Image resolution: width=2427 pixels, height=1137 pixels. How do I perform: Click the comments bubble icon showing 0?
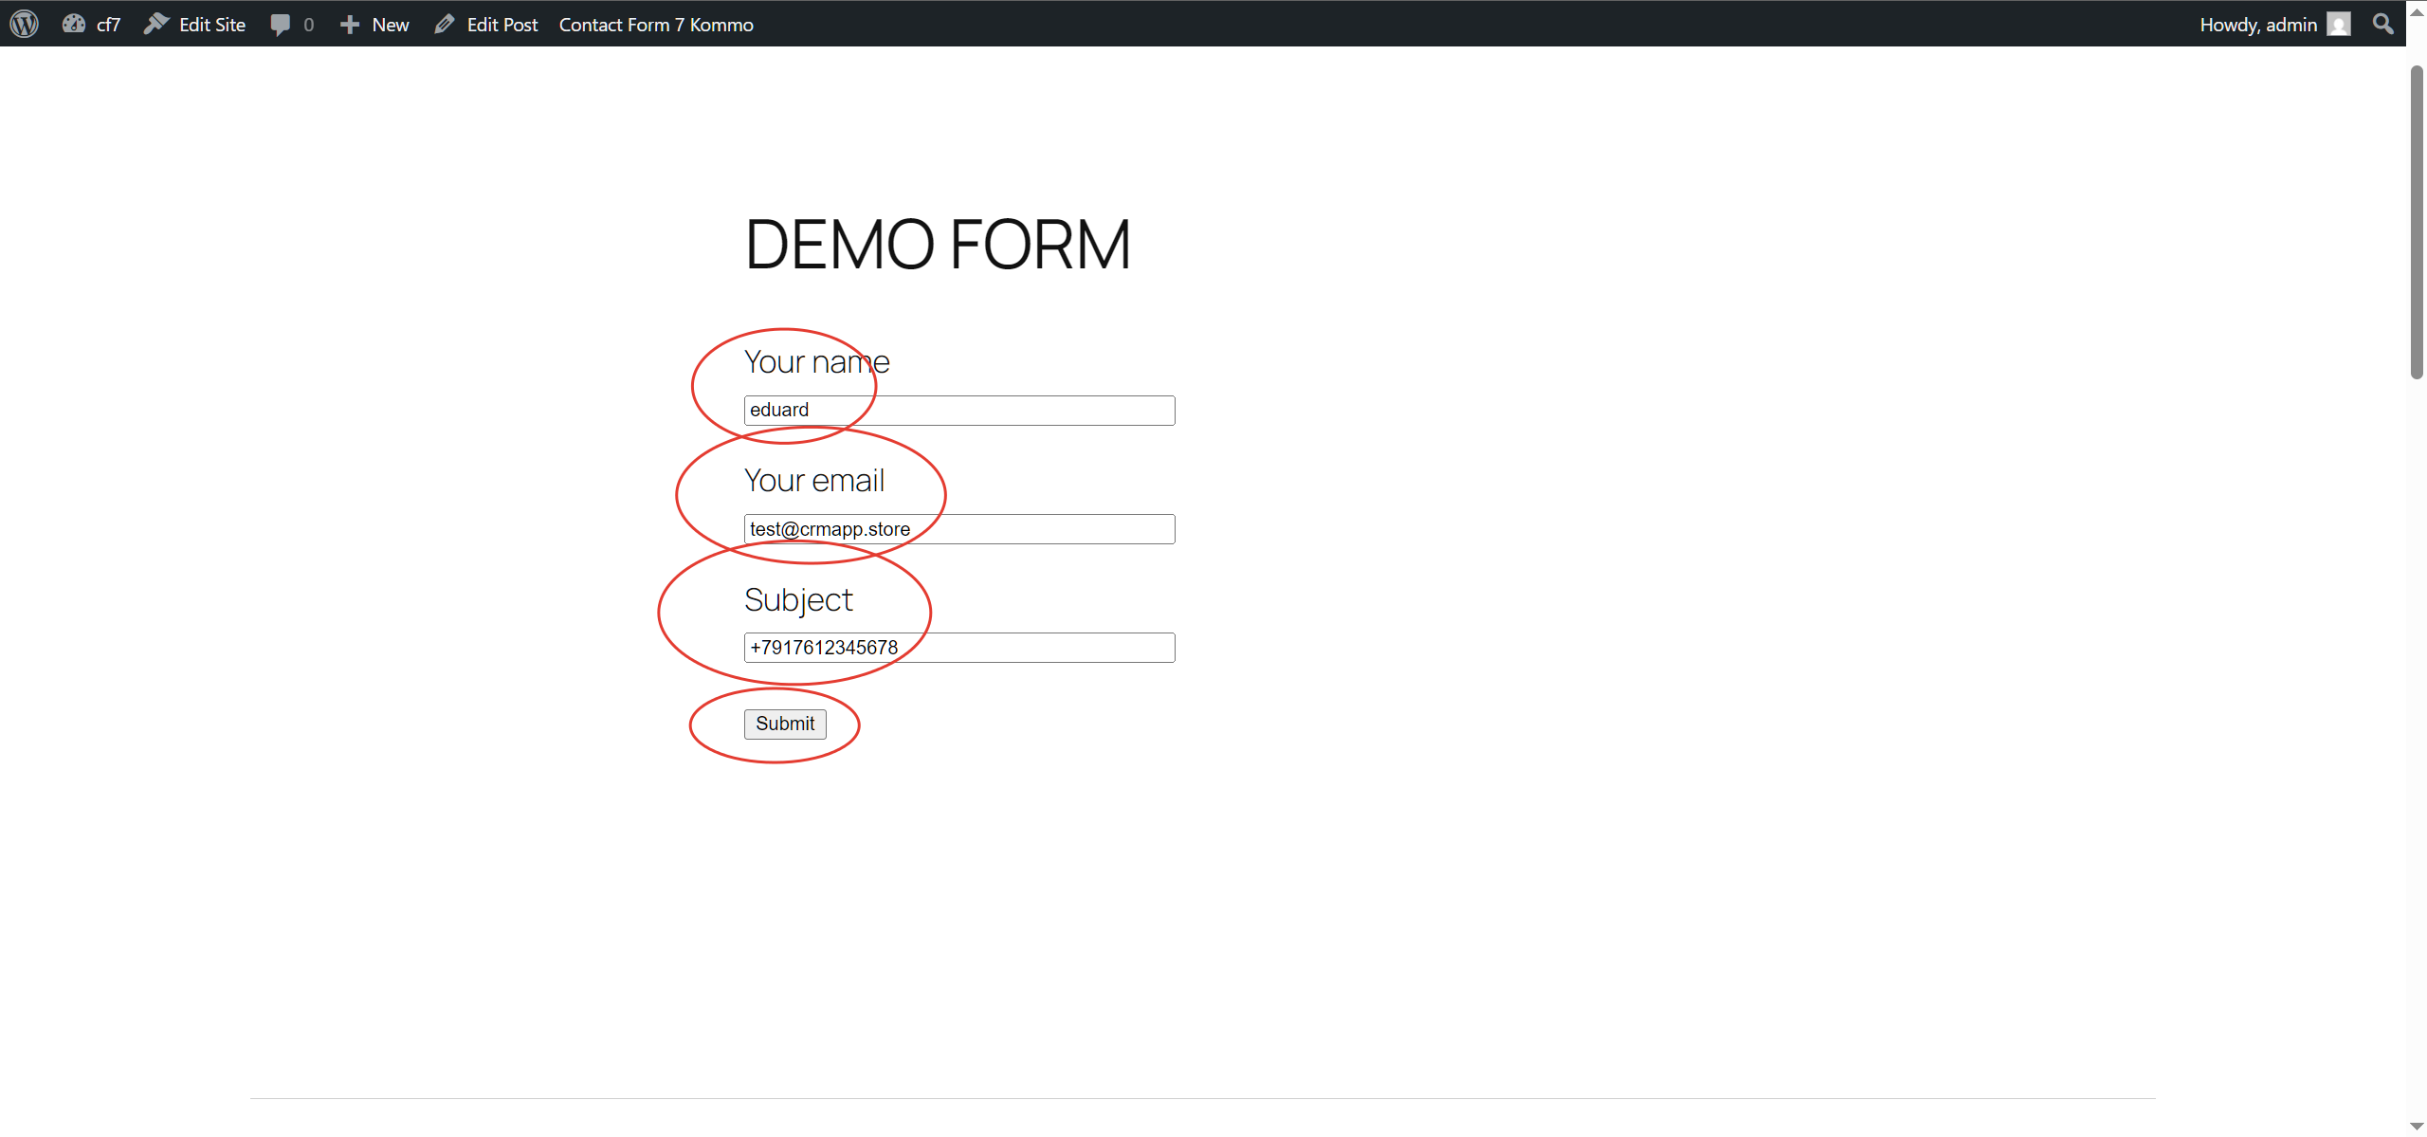[x=280, y=24]
